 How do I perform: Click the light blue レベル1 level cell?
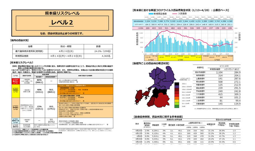tap(16, 121)
